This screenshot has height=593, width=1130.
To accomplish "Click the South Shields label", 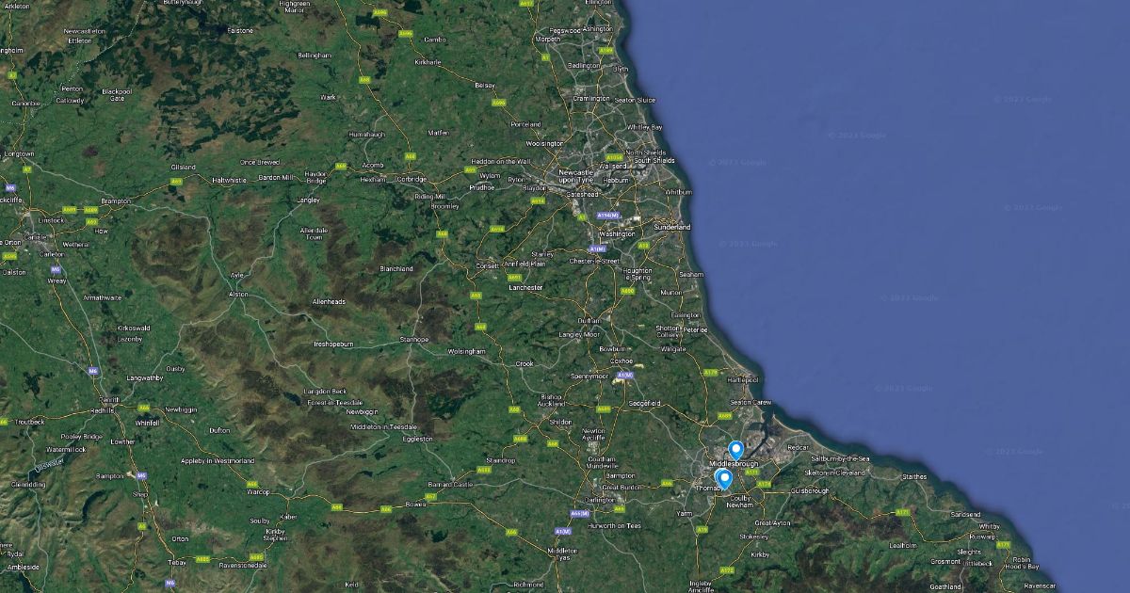I will [x=654, y=160].
